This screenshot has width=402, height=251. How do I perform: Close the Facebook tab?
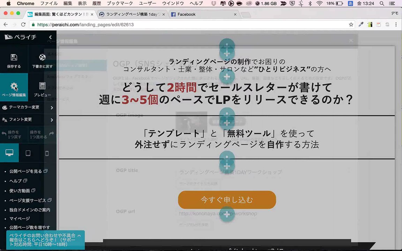(235, 14)
